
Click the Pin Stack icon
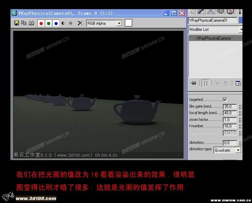(x=193, y=83)
